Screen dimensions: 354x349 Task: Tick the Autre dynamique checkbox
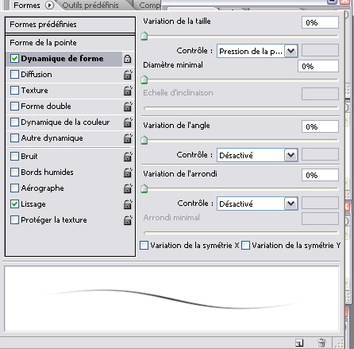14,138
